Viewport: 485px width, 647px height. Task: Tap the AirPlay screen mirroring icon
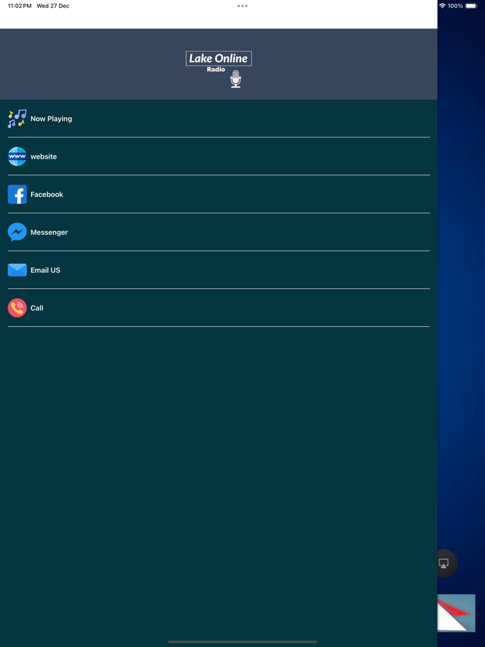pos(443,563)
